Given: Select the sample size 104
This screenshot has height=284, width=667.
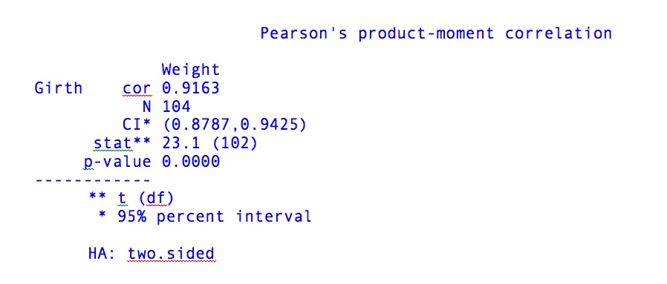Looking at the screenshot, I should tap(176, 107).
